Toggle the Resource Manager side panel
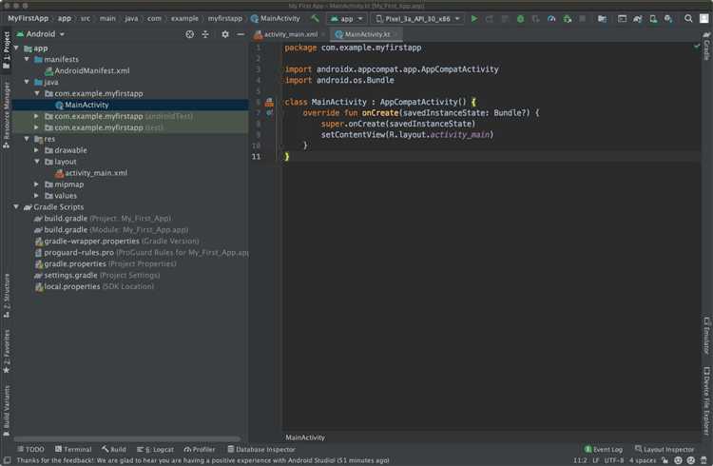 tap(6, 112)
